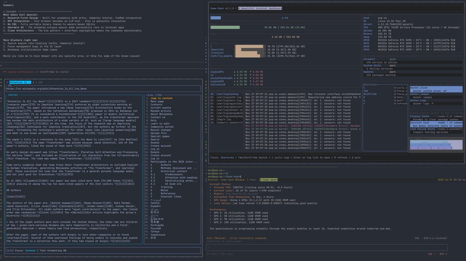Click the 'Shift+Tab' shortcut row
Viewport: 466px width, 261px height.
385,94
